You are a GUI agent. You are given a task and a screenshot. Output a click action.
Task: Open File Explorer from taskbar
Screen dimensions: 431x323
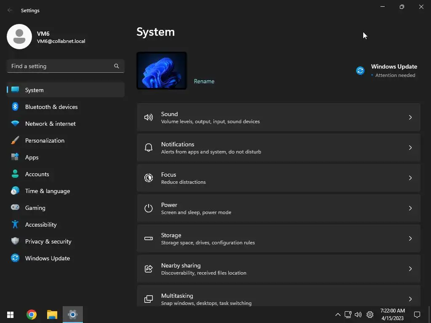tap(52, 315)
